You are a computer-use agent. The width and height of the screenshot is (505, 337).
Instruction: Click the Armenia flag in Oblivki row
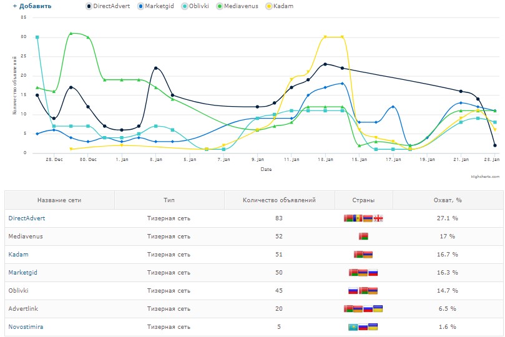373,290
